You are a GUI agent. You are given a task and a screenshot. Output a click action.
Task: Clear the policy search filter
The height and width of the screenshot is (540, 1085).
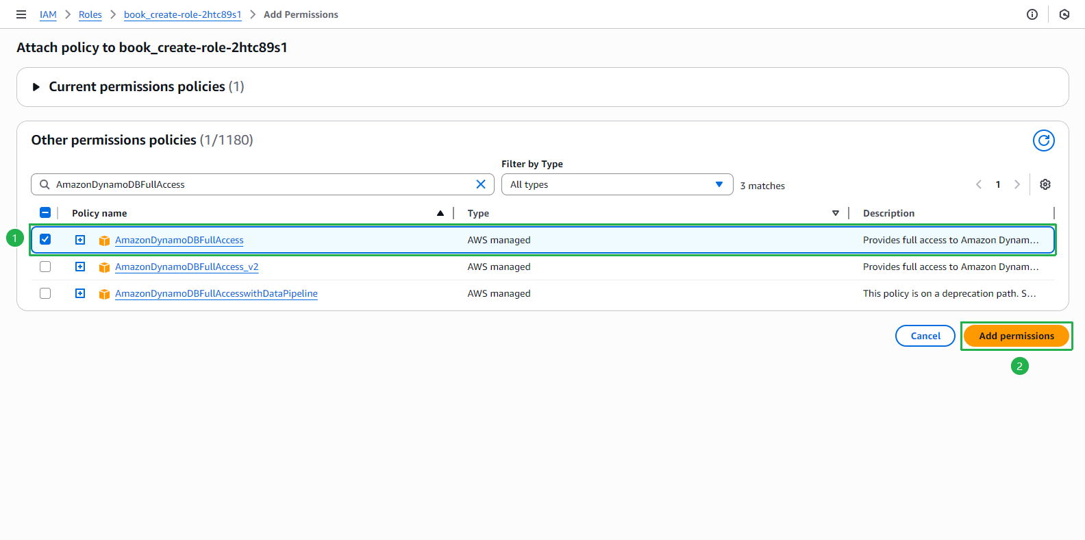pos(481,184)
